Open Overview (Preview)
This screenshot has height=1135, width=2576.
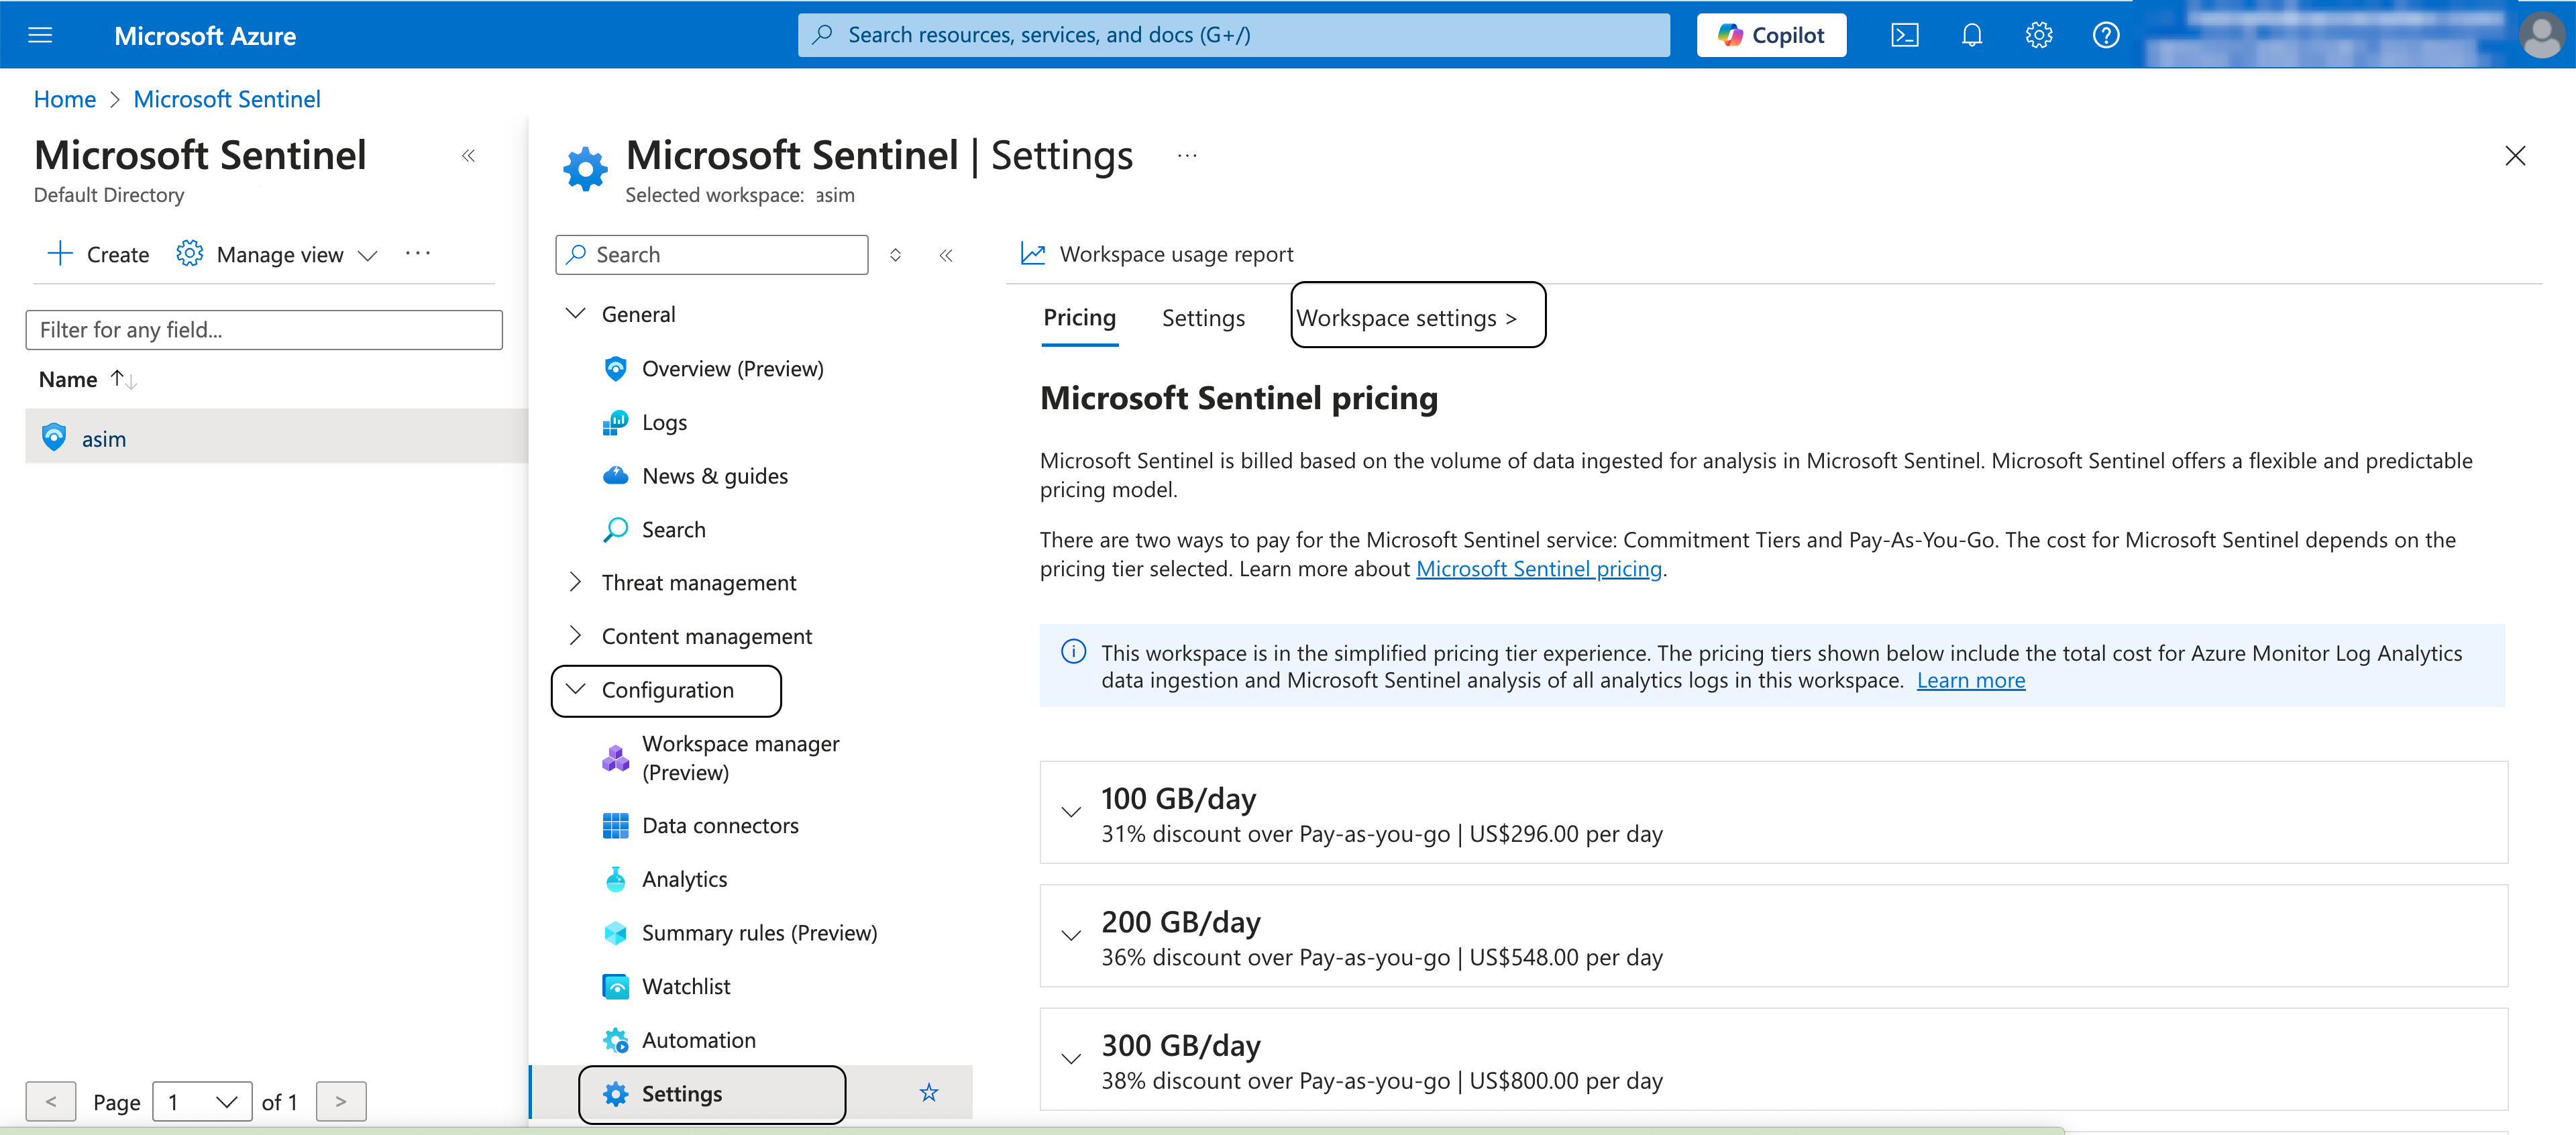732,368
